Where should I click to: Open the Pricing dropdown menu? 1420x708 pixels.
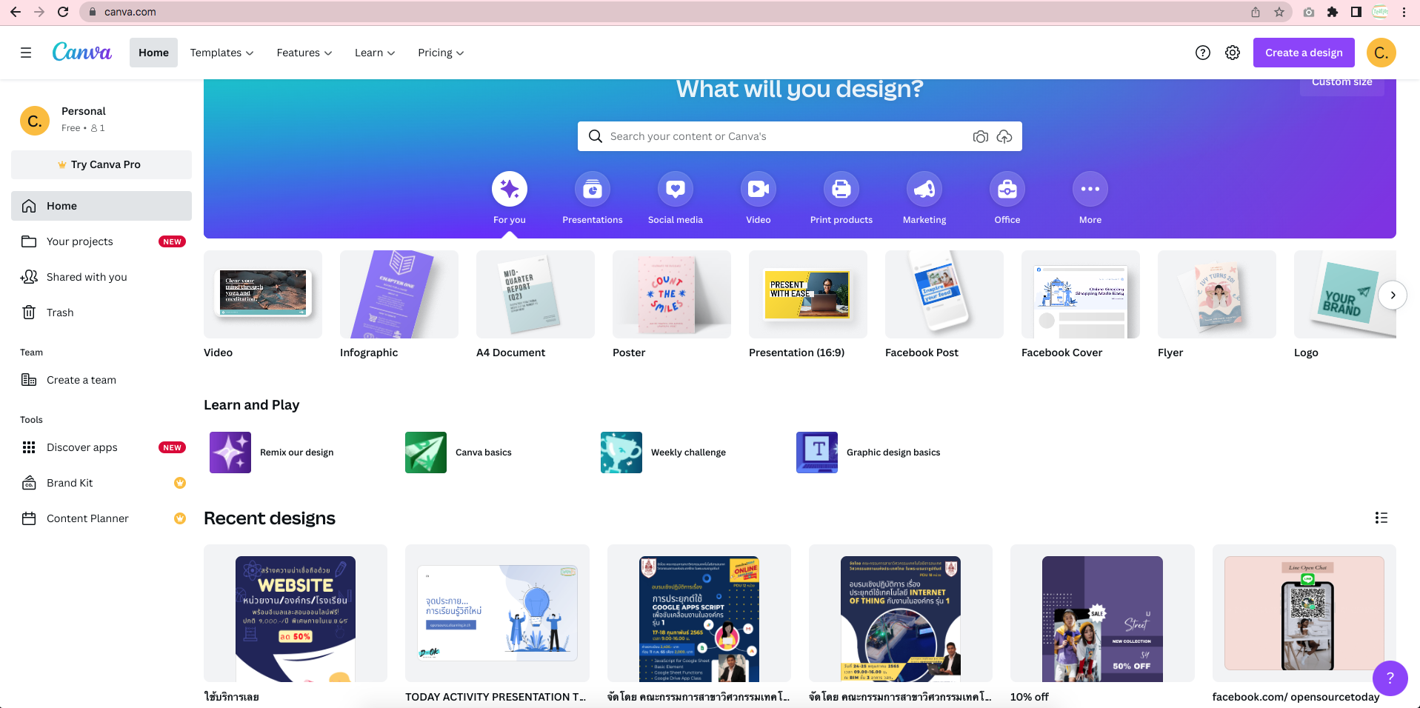coord(441,53)
